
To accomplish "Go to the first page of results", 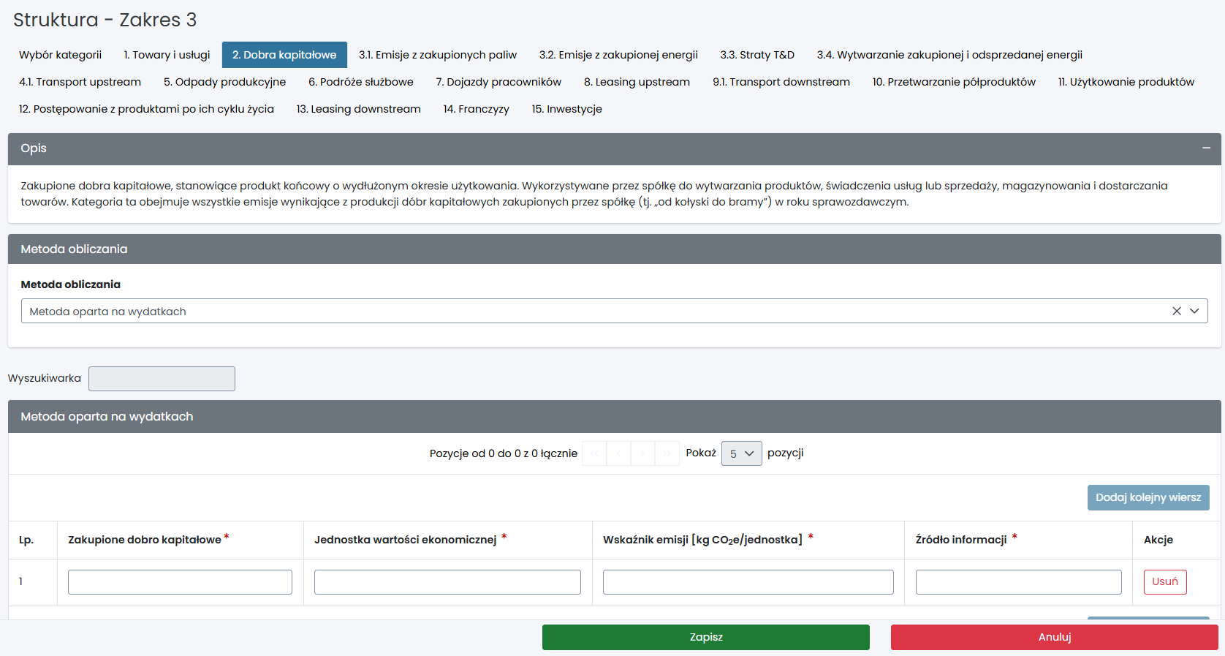I will (x=594, y=453).
